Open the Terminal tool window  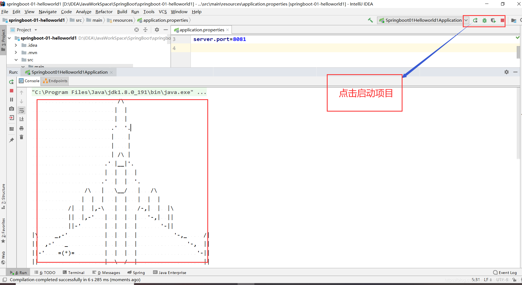(73, 273)
